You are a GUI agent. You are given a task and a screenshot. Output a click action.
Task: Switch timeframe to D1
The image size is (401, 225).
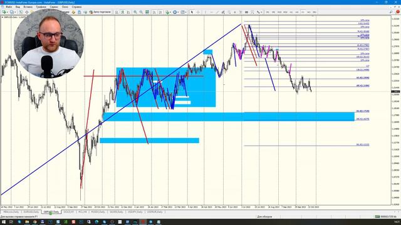(303, 12)
